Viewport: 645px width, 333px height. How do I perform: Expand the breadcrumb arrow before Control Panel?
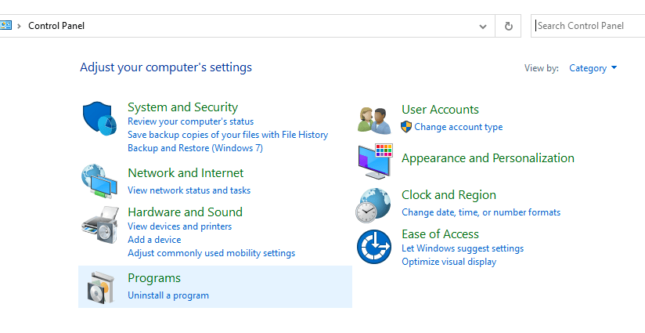pos(19,26)
